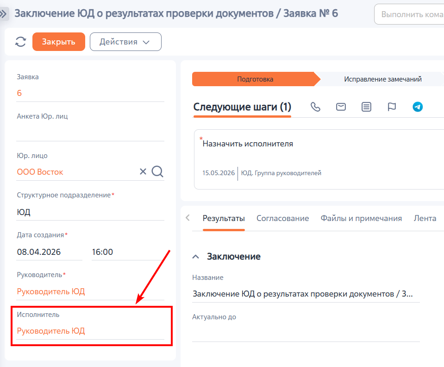The image size is (444, 367).
Task: Open the email envelope icon tab
Action: tap(341, 107)
